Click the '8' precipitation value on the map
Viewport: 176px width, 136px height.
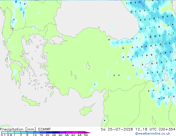pyautogui.click(x=166, y=53)
